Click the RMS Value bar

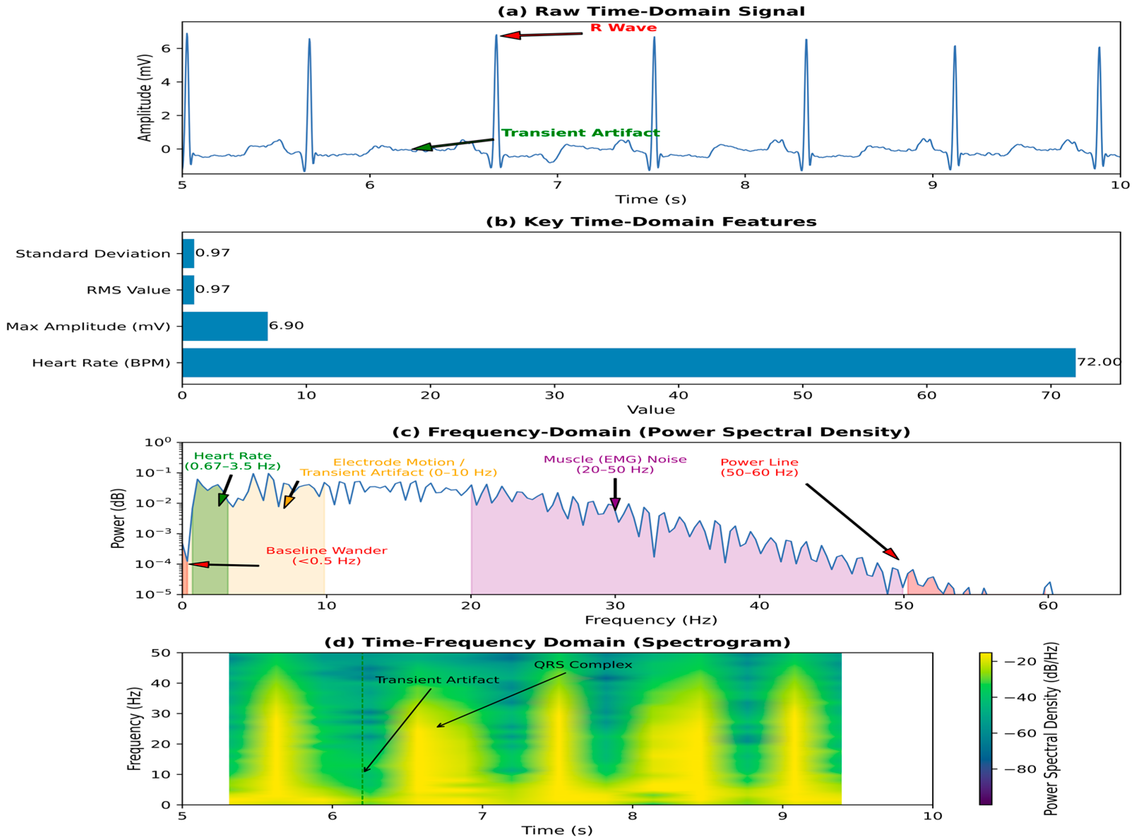[x=188, y=290]
